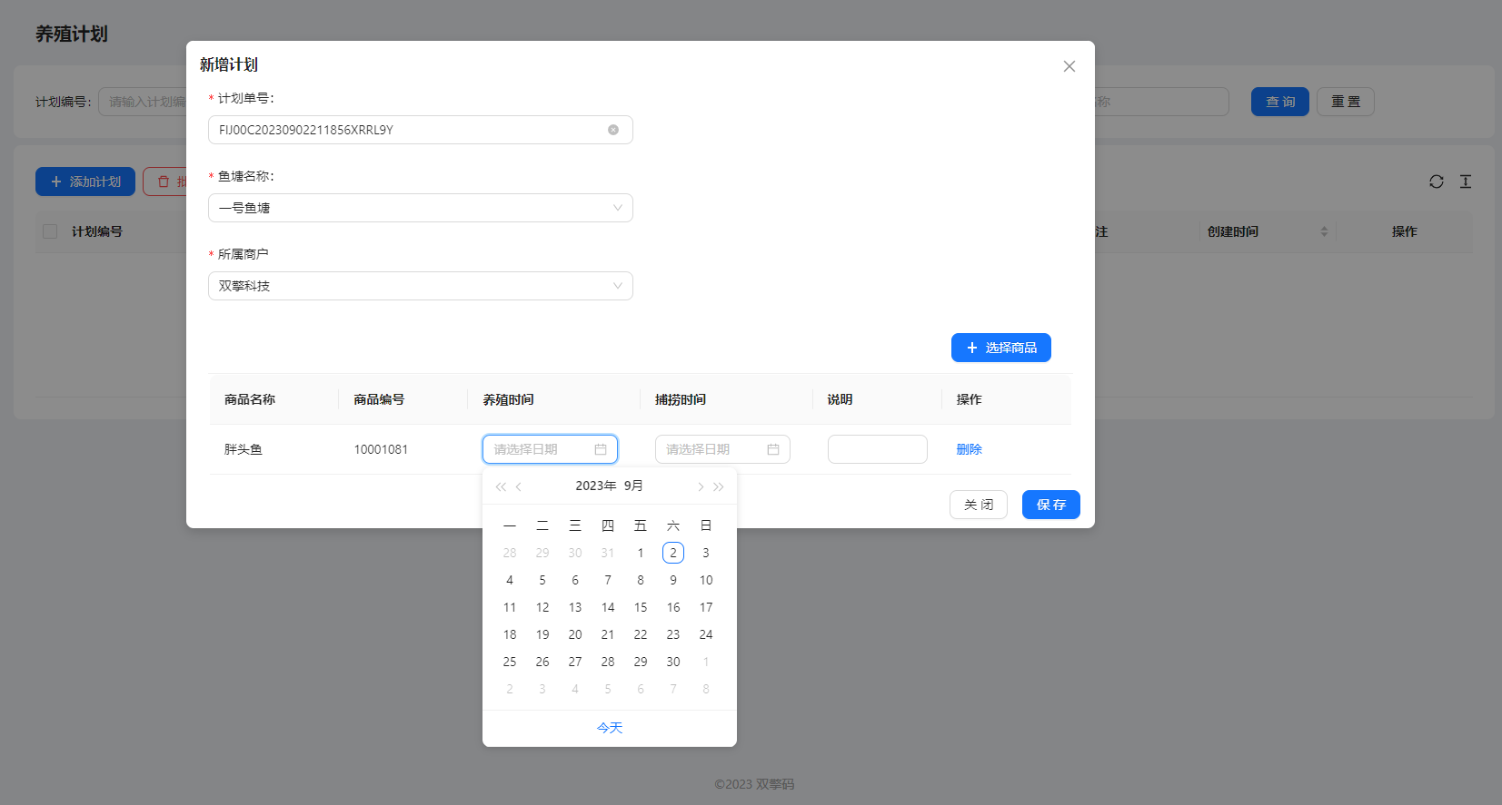This screenshot has width=1502, height=805.
Task: Pick September 24 in the calendar
Action: point(706,634)
